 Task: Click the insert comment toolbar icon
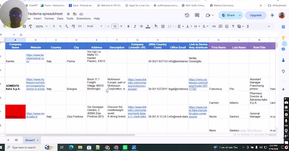(220, 26)
